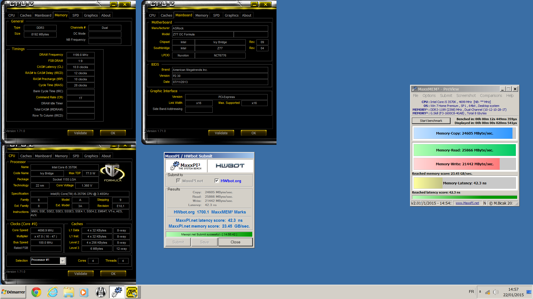
Task: Click the MaxxMEM² title bar icon
Action: (414, 89)
